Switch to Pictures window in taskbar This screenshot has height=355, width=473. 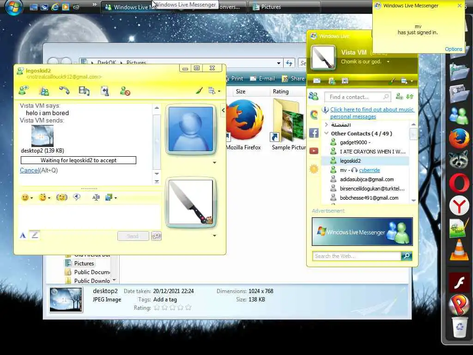[x=284, y=7]
